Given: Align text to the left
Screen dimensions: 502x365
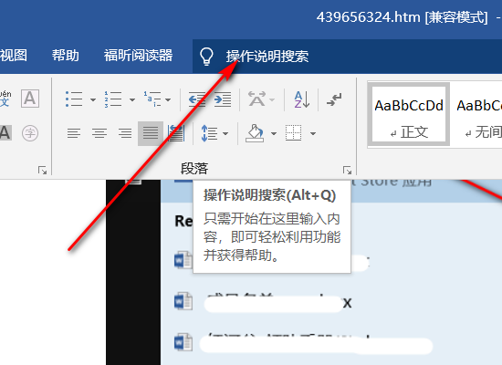Looking at the screenshot, I should tap(74, 133).
